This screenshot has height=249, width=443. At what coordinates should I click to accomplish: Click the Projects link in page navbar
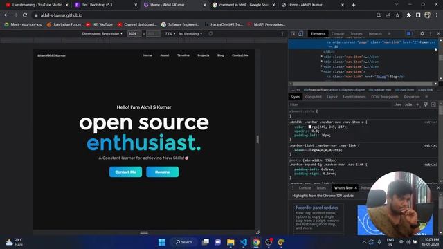tap(204, 55)
